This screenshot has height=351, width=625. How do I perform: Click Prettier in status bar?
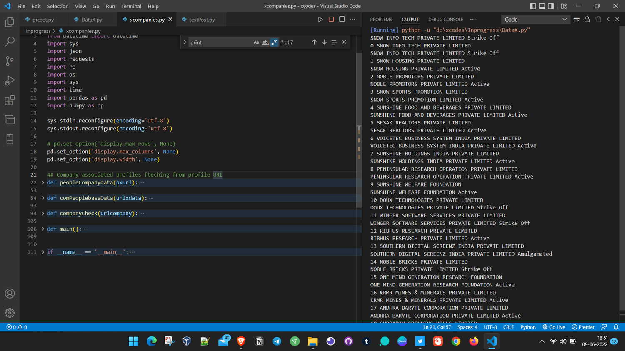click(x=583, y=327)
